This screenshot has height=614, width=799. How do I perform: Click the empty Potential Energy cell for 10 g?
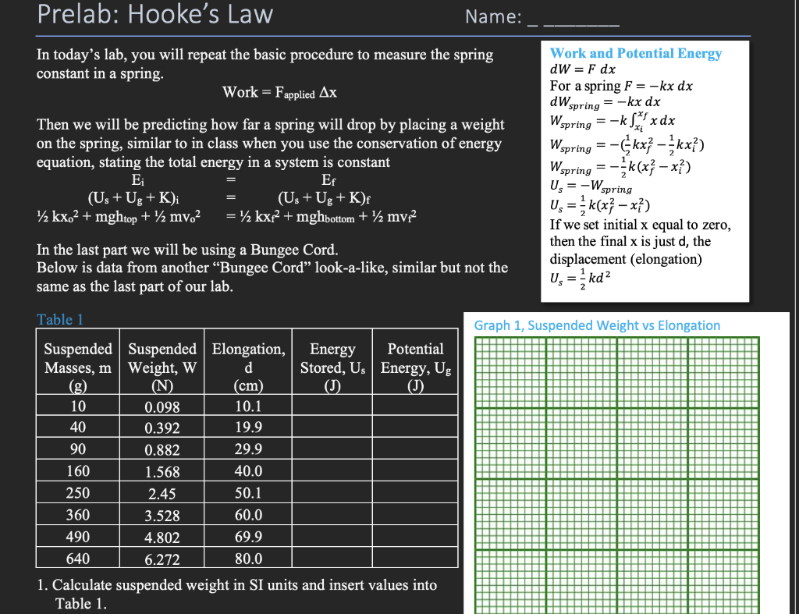[x=415, y=405]
